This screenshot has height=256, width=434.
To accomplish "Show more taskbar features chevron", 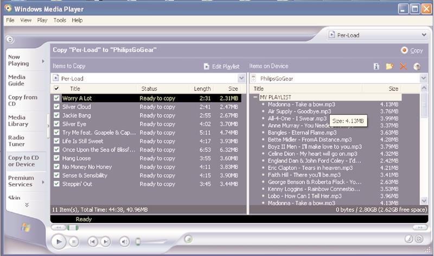I will 27,205.
